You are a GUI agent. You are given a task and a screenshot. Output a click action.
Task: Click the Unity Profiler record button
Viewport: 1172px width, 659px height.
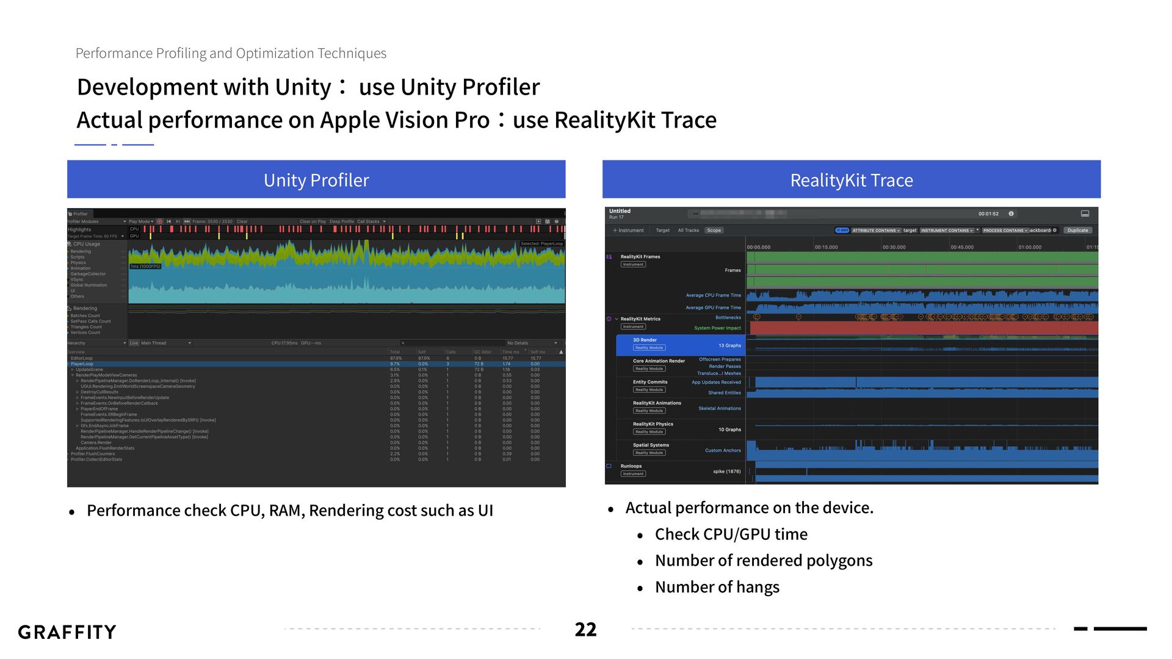click(x=159, y=221)
